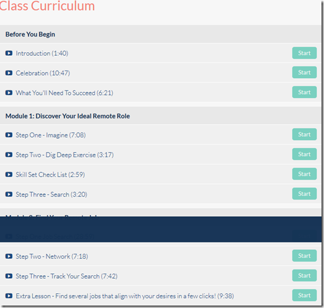324x308 pixels.
Task: Start the Step One - Imagine lesson
Action: 304,134
